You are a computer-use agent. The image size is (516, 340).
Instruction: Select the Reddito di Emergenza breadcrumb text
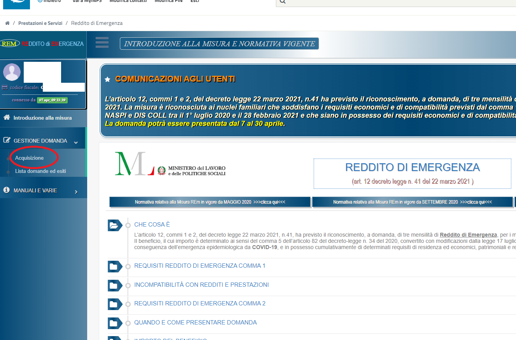[x=97, y=23]
